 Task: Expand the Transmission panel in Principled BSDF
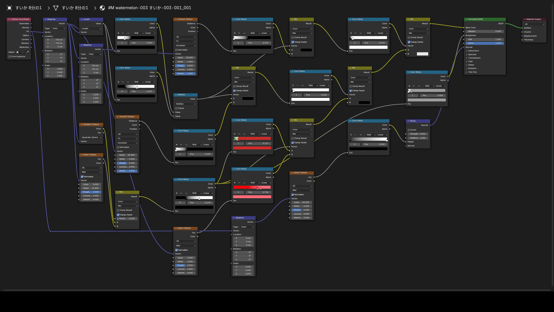coord(467,58)
